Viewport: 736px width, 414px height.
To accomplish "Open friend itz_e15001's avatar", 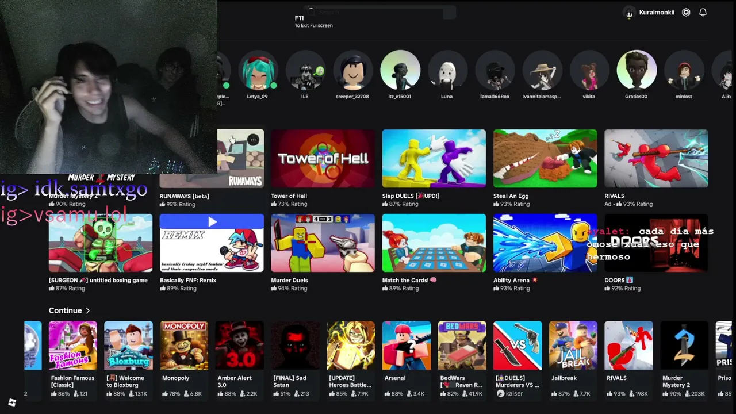I will 400,70.
